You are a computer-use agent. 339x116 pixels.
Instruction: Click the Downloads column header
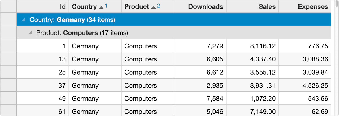click(x=200, y=7)
